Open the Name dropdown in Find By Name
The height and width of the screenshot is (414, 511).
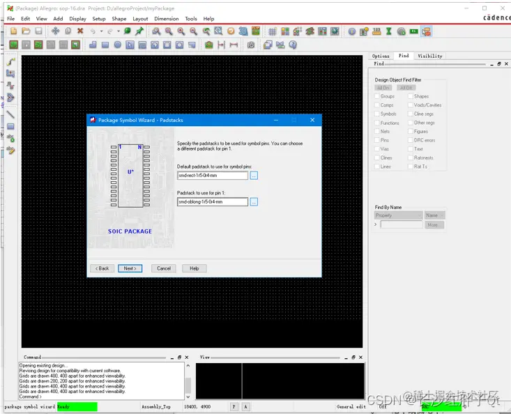tap(434, 215)
